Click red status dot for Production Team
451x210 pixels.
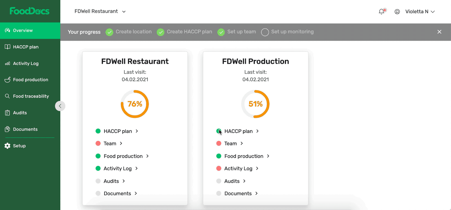pos(219,143)
